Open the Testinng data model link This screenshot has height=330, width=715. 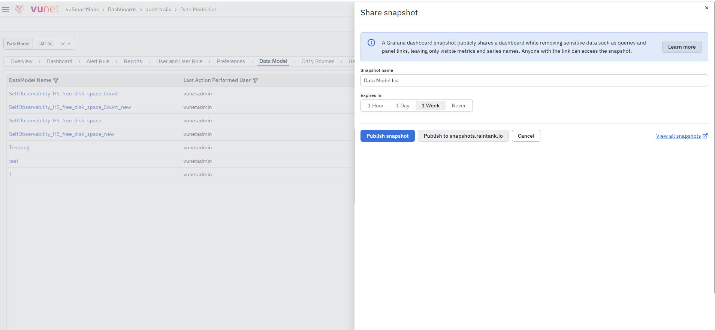(19, 147)
